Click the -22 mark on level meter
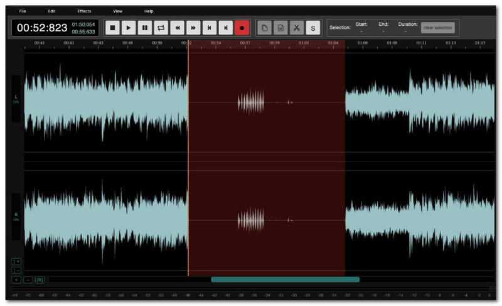The width and height of the screenshot is (502, 306). click(347, 295)
